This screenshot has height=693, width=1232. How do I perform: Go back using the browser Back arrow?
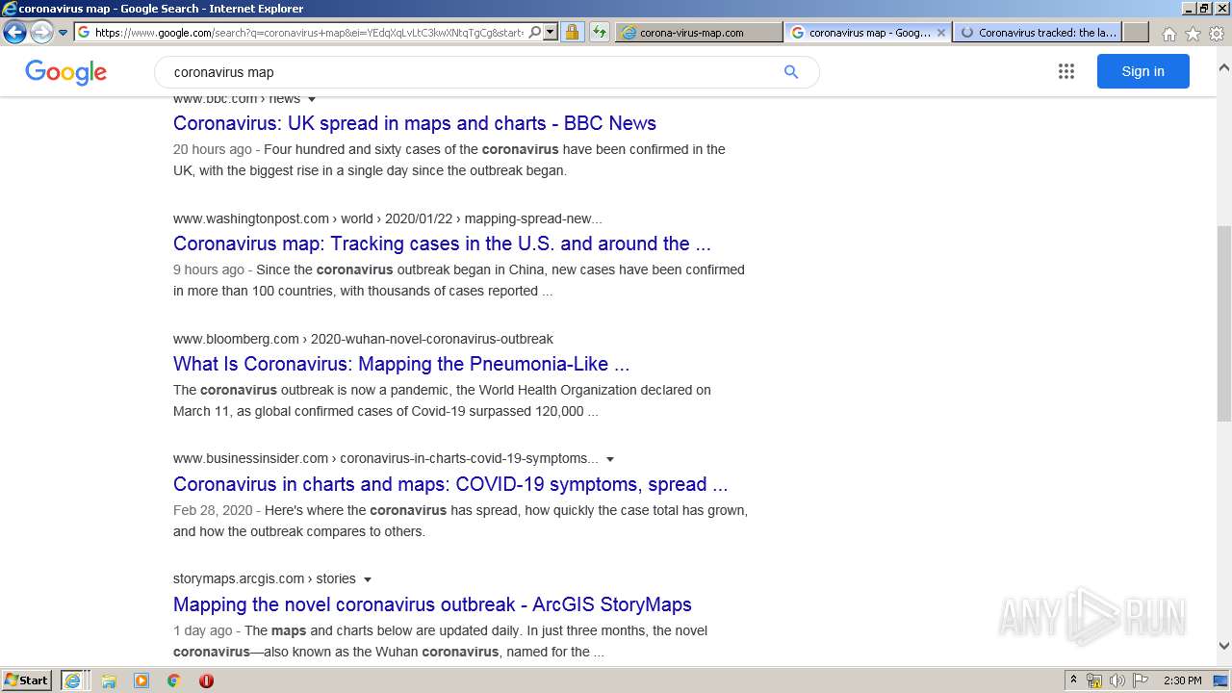[x=14, y=32]
